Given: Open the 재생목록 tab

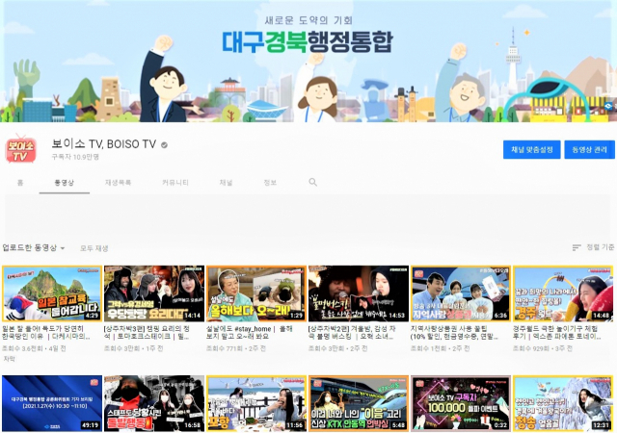Looking at the screenshot, I should (118, 182).
